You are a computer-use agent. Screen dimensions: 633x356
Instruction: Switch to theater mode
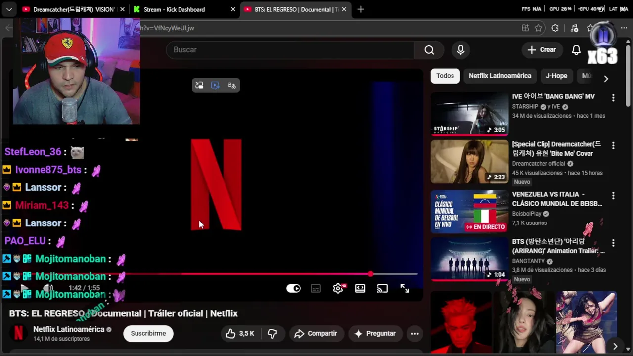coord(360,288)
